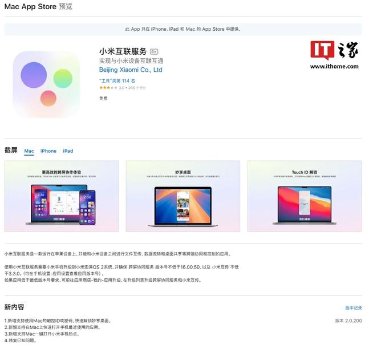Open the 版本记录 version history link

(354, 308)
